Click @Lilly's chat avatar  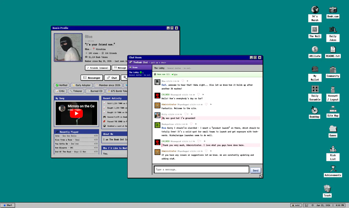click(x=157, y=115)
